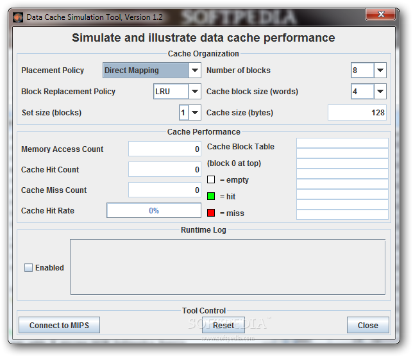Click the Memory Access Count field
The width and height of the screenshot is (413, 357).
click(165, 149)
